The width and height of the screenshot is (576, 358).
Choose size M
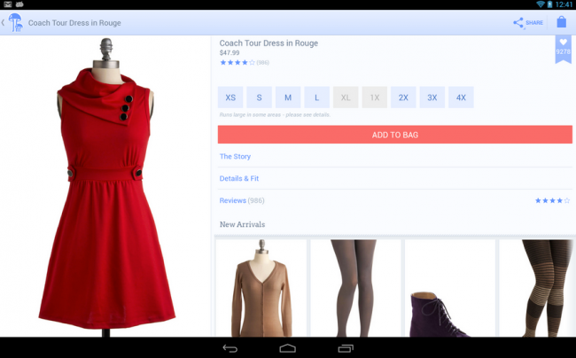coord(288,97)
